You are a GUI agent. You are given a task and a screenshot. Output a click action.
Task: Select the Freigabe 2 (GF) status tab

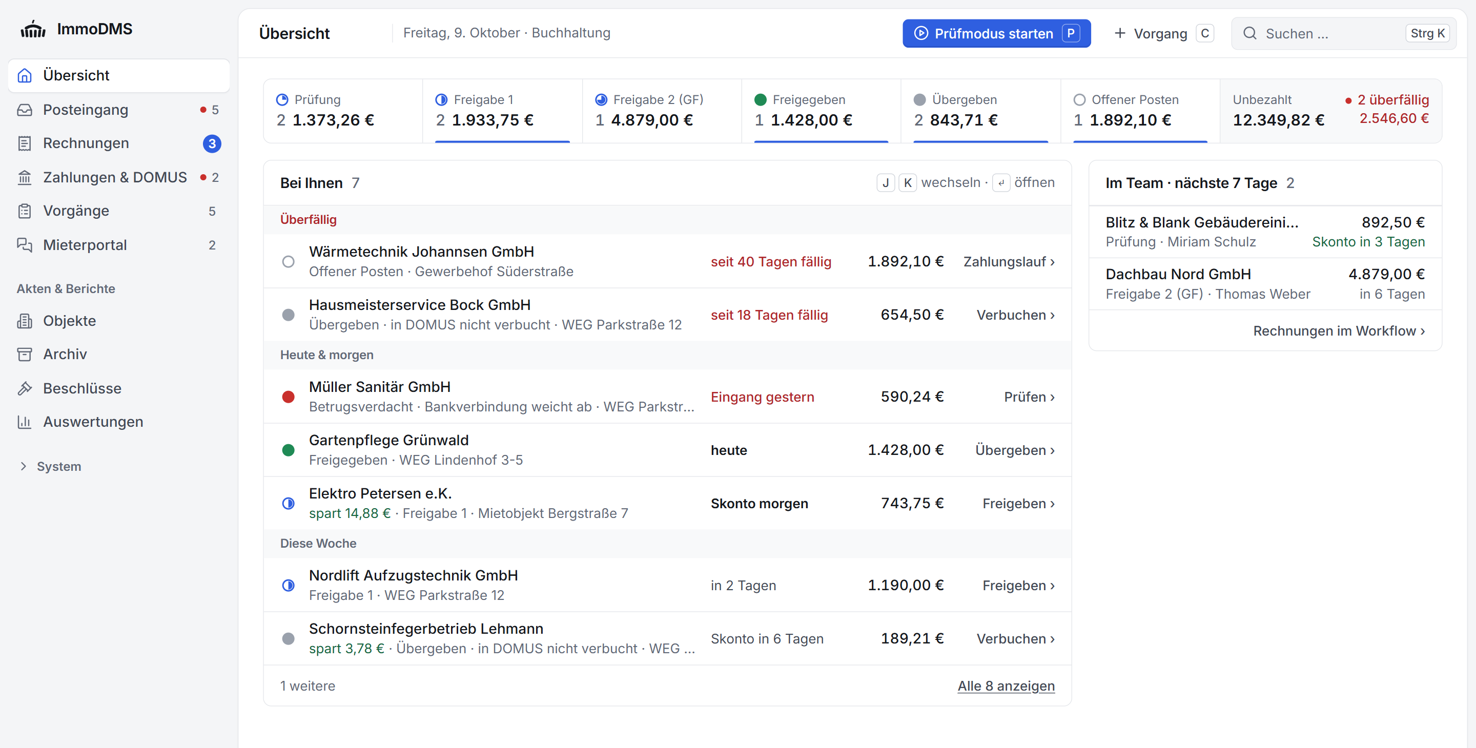[x=662, y=111]
